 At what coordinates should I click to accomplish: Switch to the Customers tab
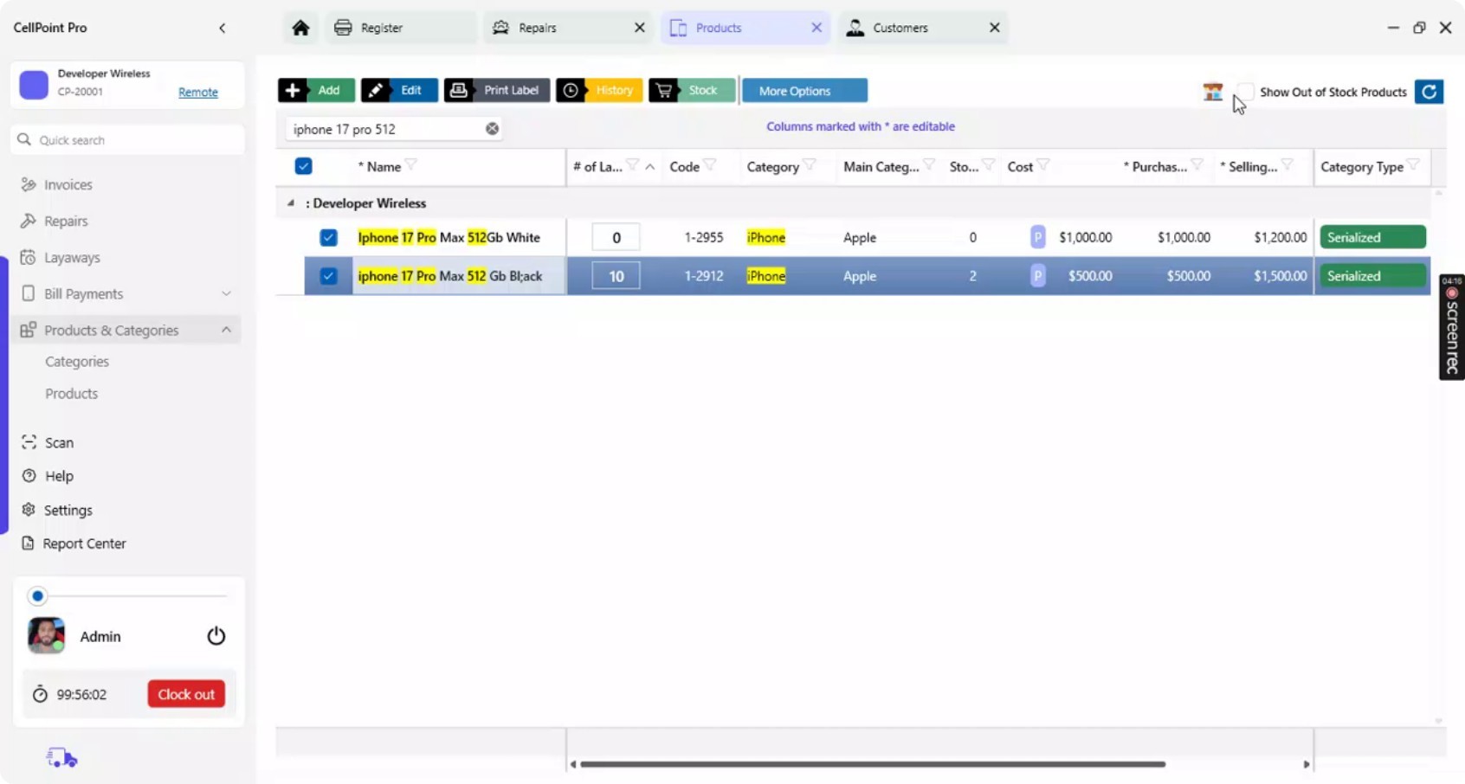coord(923,28)
